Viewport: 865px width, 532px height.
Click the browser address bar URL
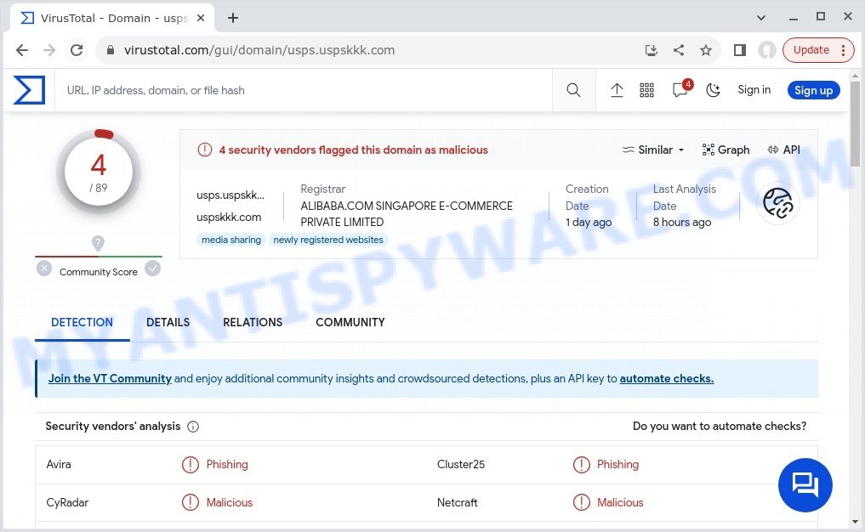(259, 50)
